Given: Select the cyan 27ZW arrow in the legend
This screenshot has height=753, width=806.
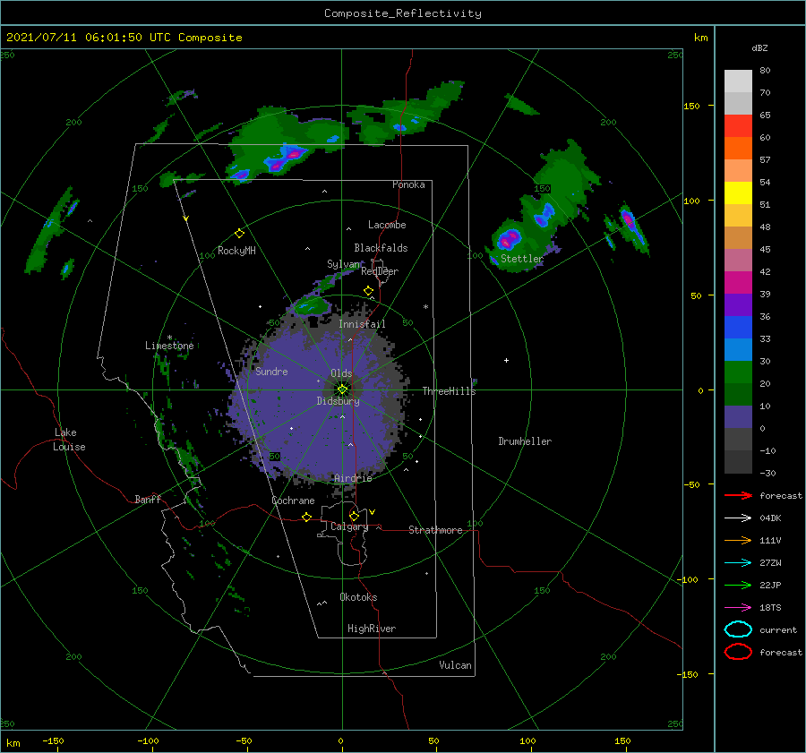Looking at the screenshot, I should tap(738, 562).
